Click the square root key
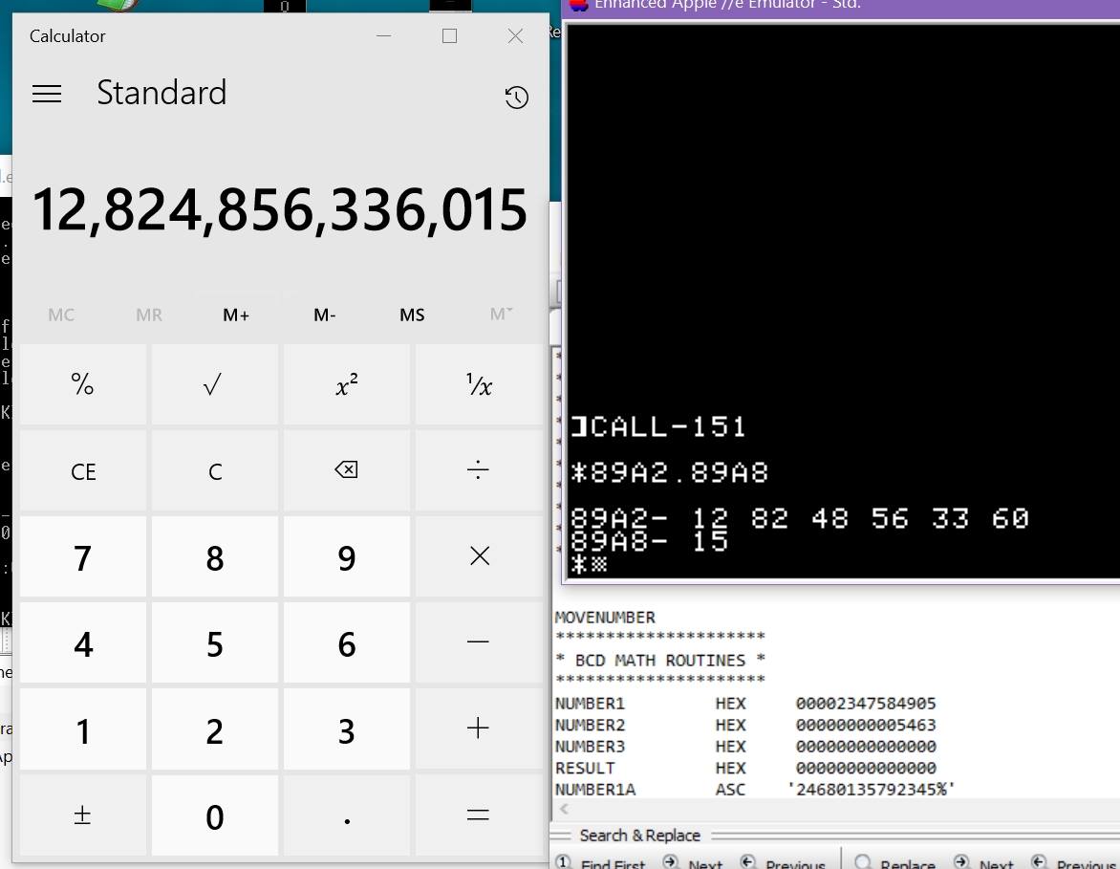 click(x=214, y=384)
